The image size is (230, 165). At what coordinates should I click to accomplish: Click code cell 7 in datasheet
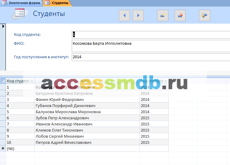click(x=20, y=124)
